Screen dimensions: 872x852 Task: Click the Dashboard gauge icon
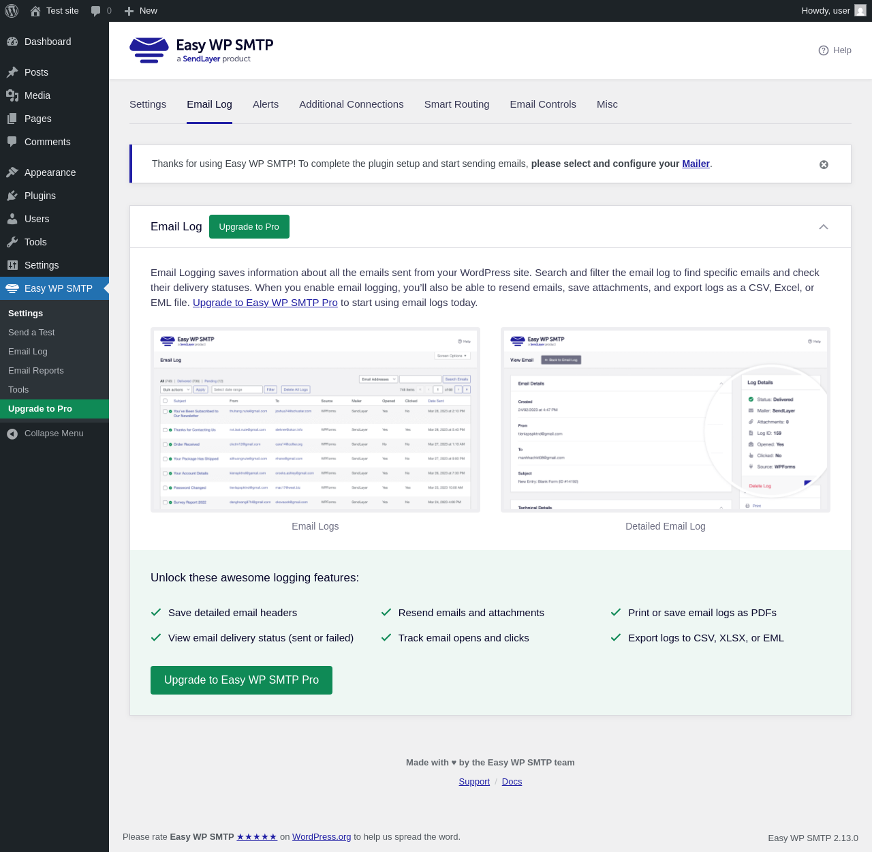coord(12,42)
